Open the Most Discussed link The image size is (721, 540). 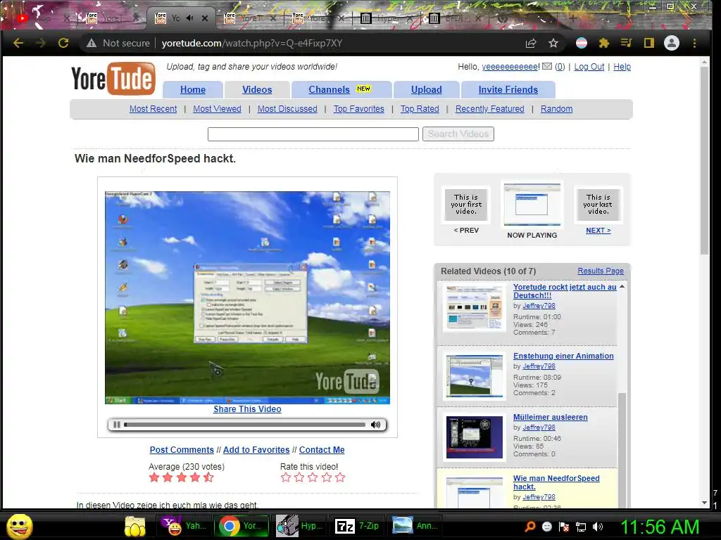287,109
